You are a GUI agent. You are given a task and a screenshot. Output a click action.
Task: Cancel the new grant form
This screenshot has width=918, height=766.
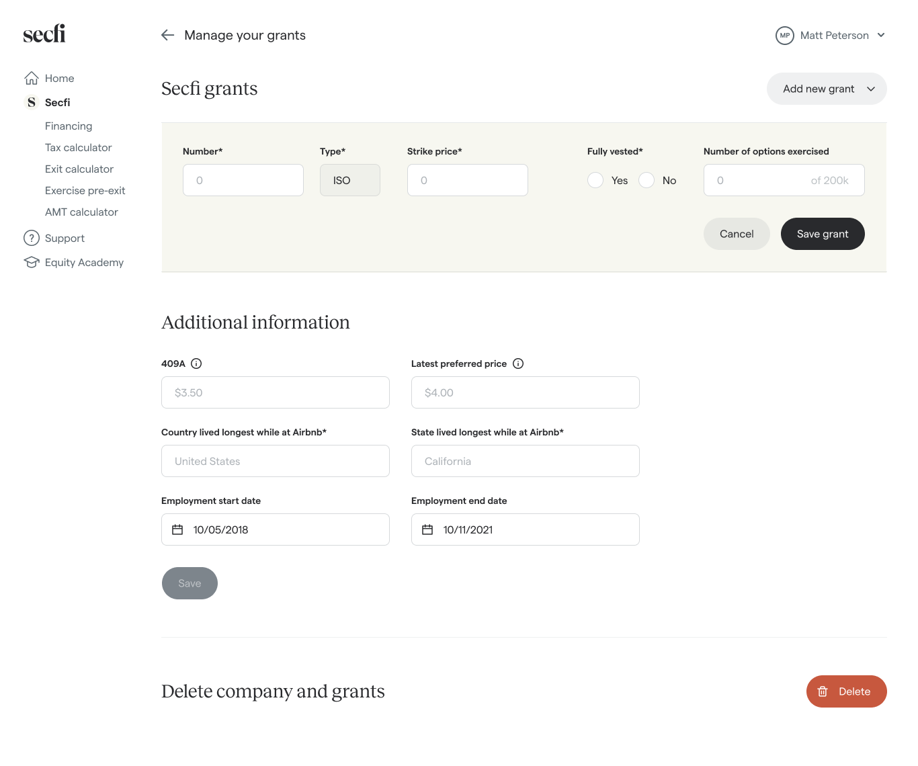[x=737, y=234]
